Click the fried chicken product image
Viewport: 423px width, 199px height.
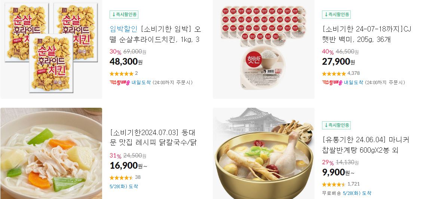(51, 49)
